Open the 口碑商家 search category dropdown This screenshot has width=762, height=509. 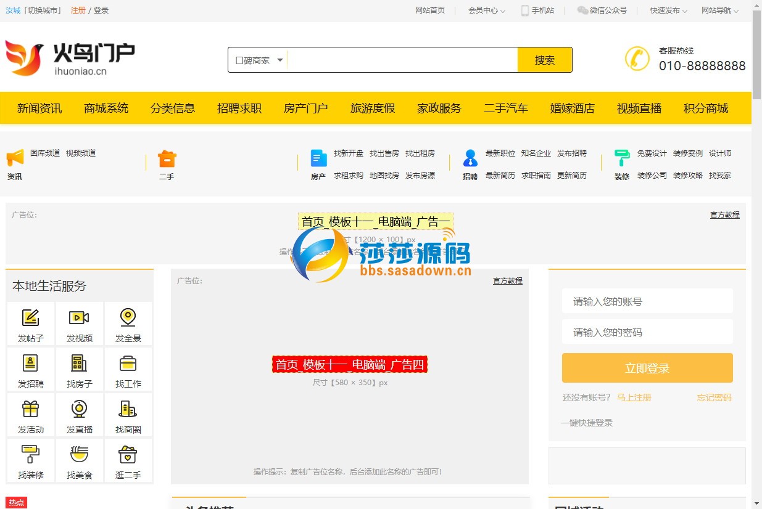(258, 60)
